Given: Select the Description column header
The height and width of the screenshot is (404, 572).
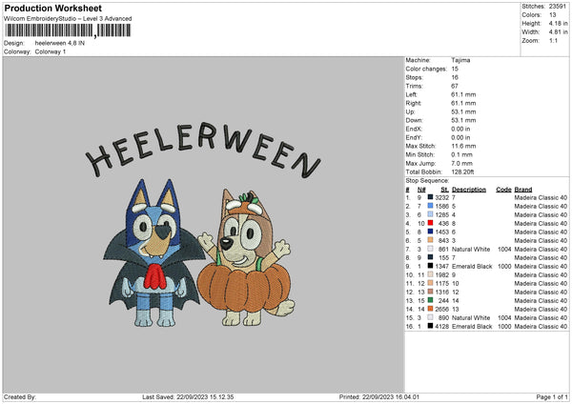Looking at the screenshot, I should click(x=468, y=189).
